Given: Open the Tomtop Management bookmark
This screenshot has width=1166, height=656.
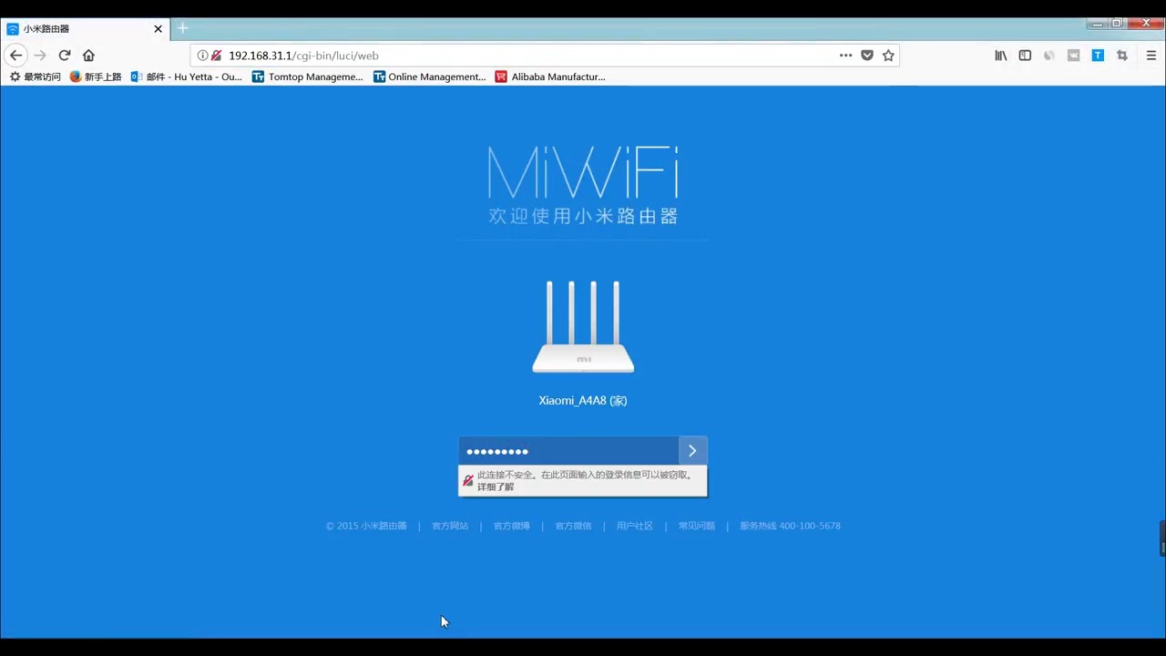Looking at the screenshot, I should pyautogui.click(x=307, y=77).
